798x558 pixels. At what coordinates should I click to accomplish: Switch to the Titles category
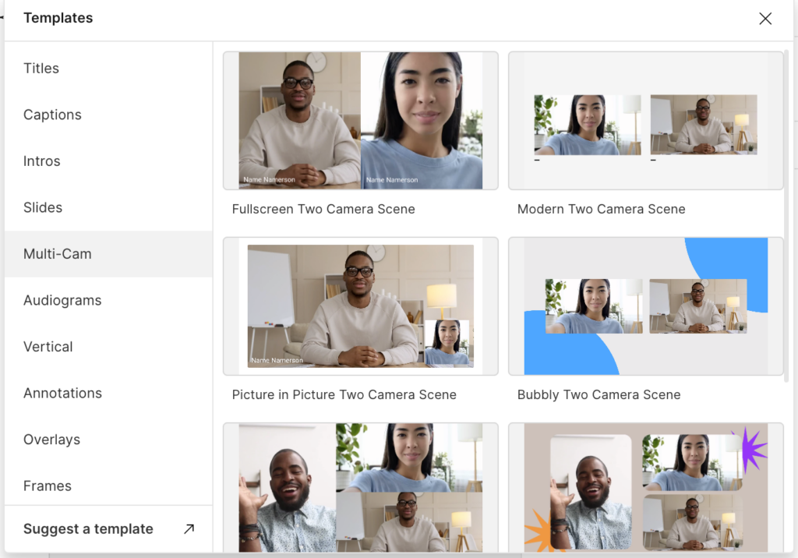point(41,68)
